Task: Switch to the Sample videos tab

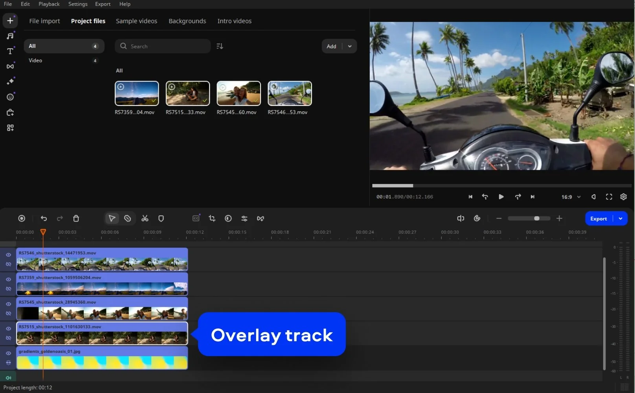Action: (136, 21)
